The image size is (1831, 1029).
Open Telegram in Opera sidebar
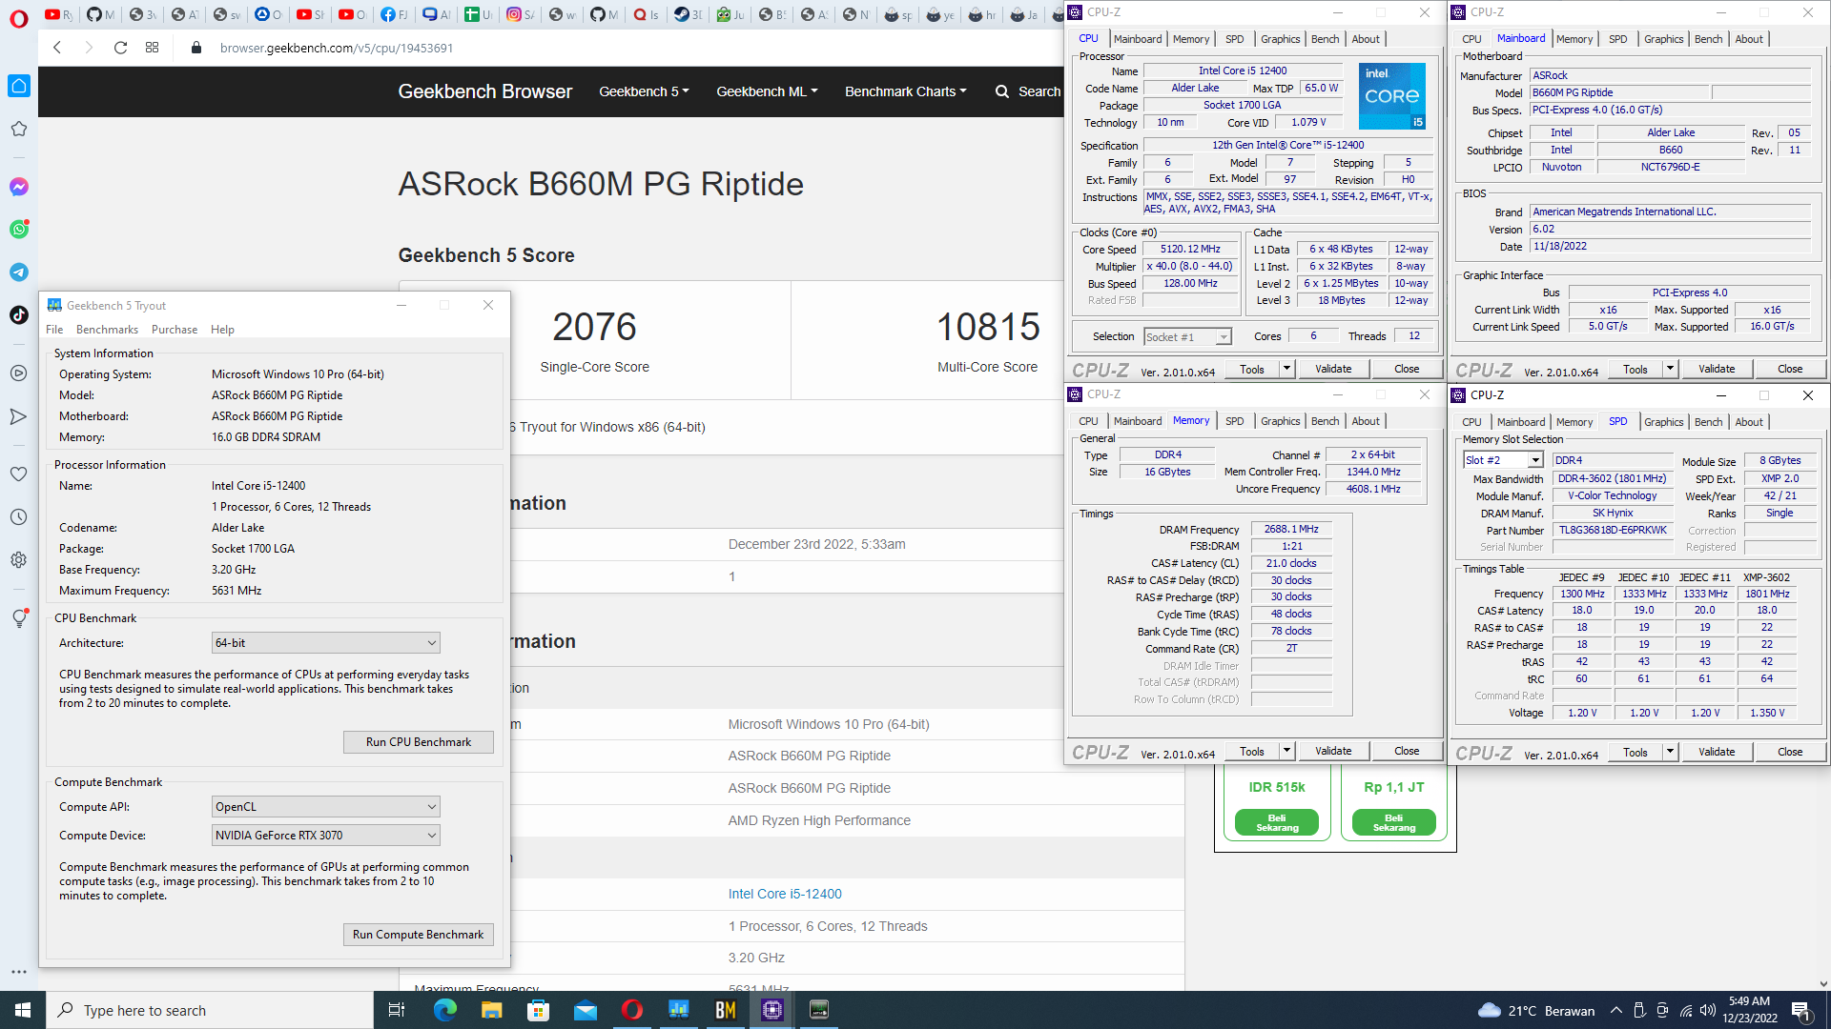[x=19, y=272]
